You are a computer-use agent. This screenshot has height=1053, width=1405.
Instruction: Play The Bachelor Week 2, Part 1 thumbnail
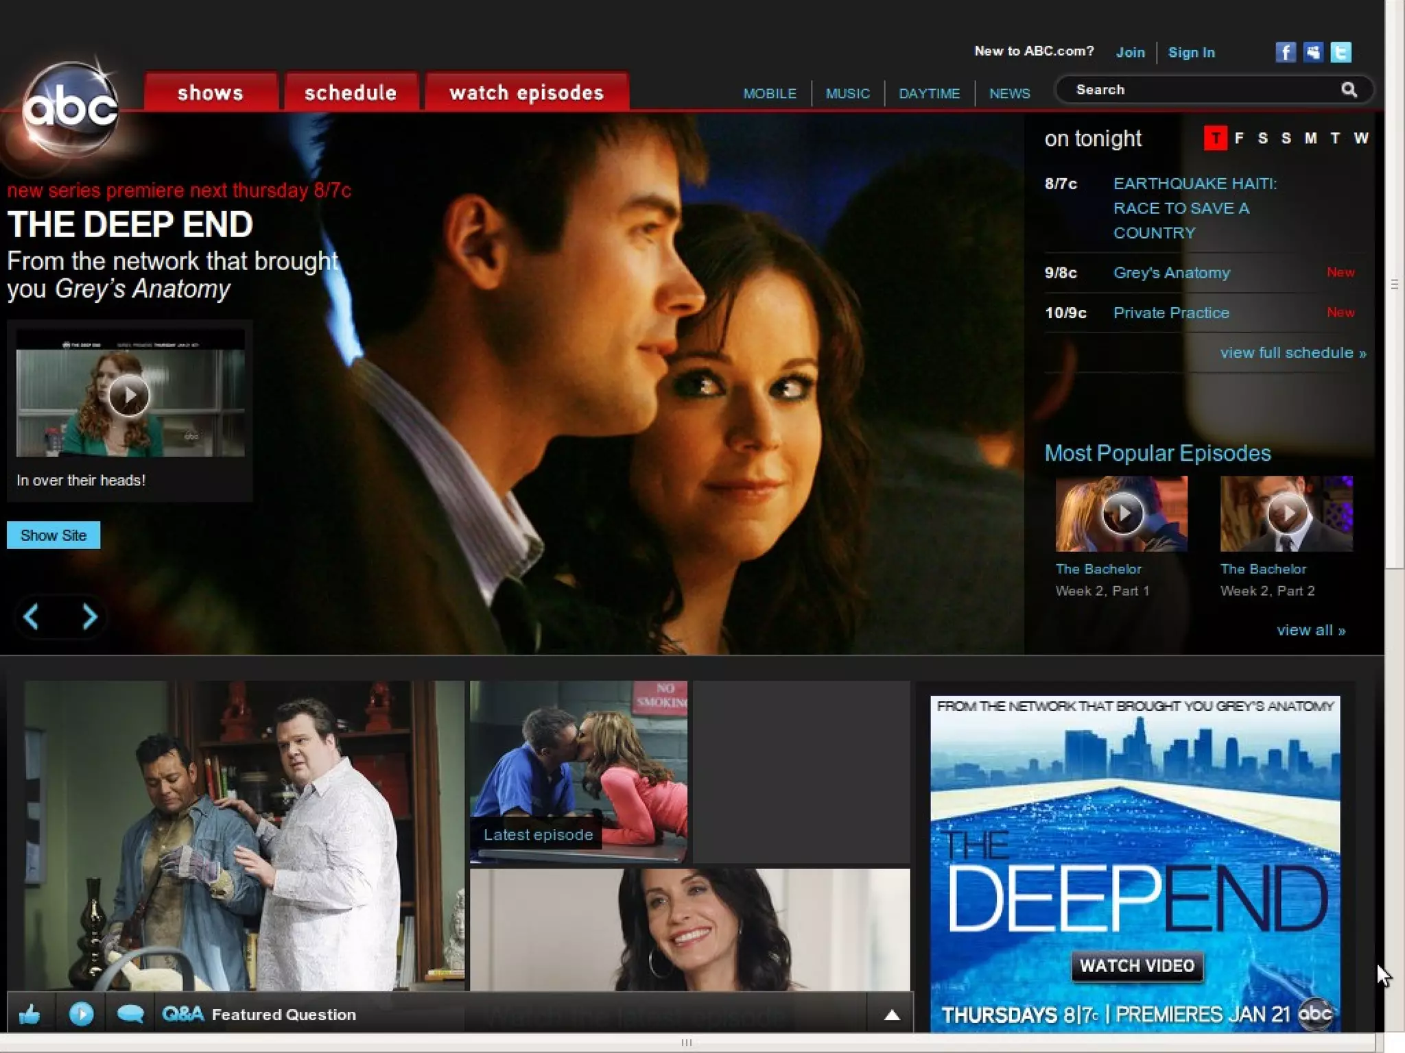1122,513
